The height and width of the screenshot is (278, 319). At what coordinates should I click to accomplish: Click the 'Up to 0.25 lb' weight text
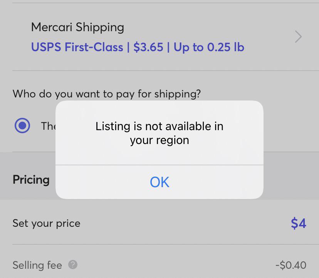208,47
